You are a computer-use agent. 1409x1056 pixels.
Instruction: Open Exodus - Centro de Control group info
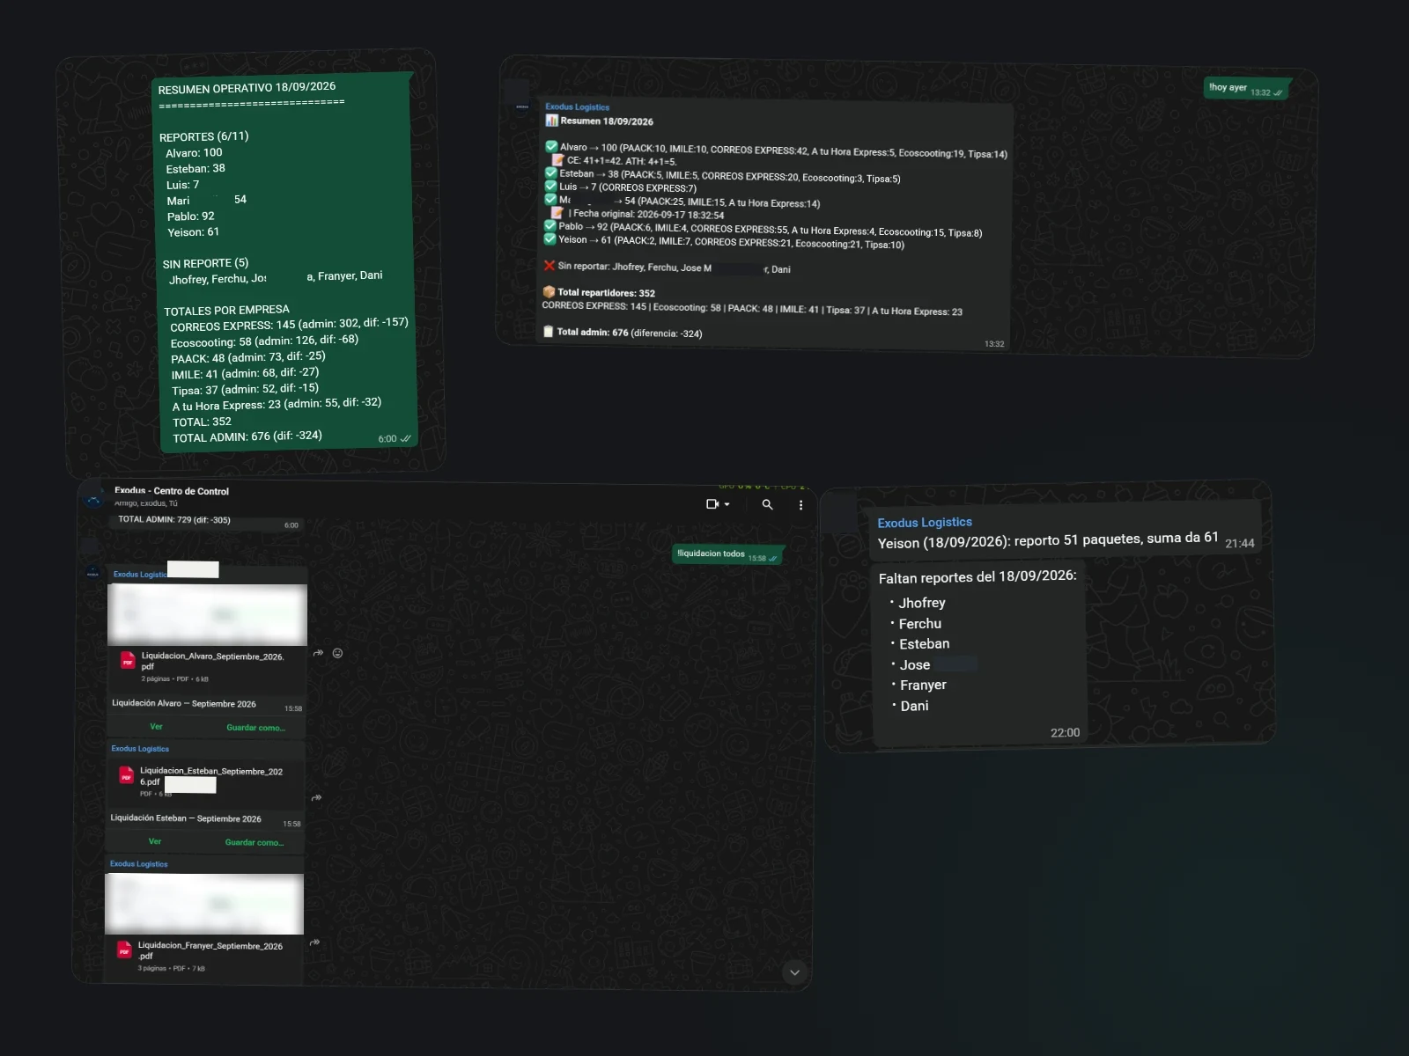[x=171, y=491]
